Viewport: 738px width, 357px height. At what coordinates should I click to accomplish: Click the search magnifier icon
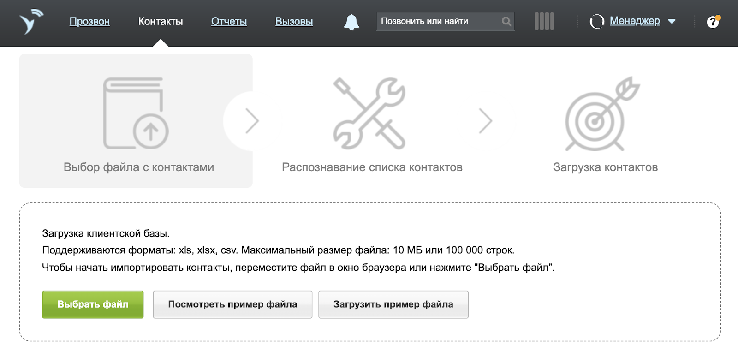click(x=506, y=21)
